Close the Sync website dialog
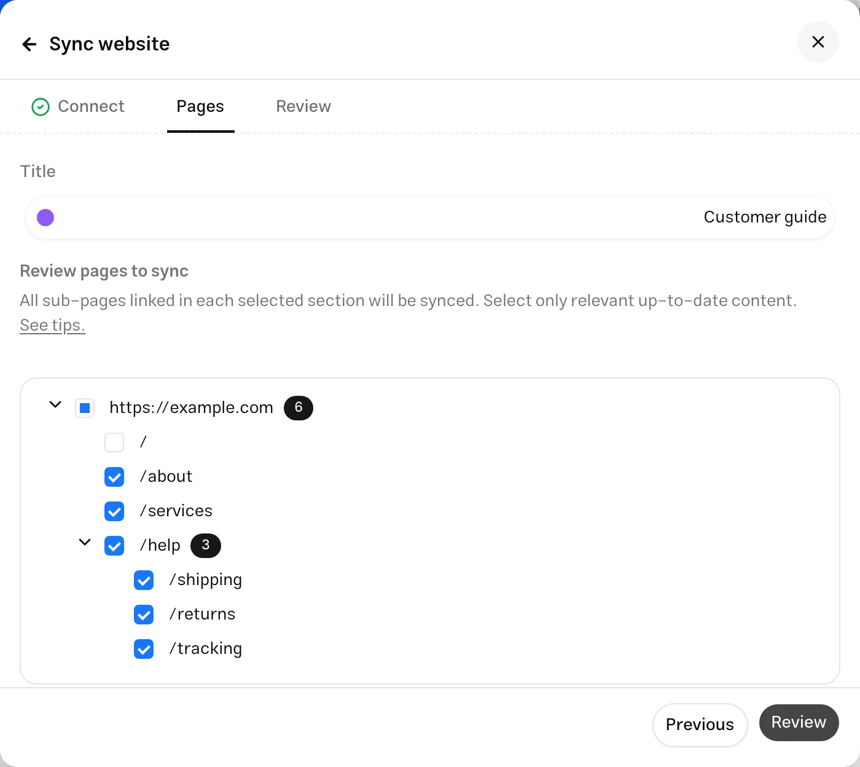The height and width of the screenshot is (767, 860). point(818,42)
